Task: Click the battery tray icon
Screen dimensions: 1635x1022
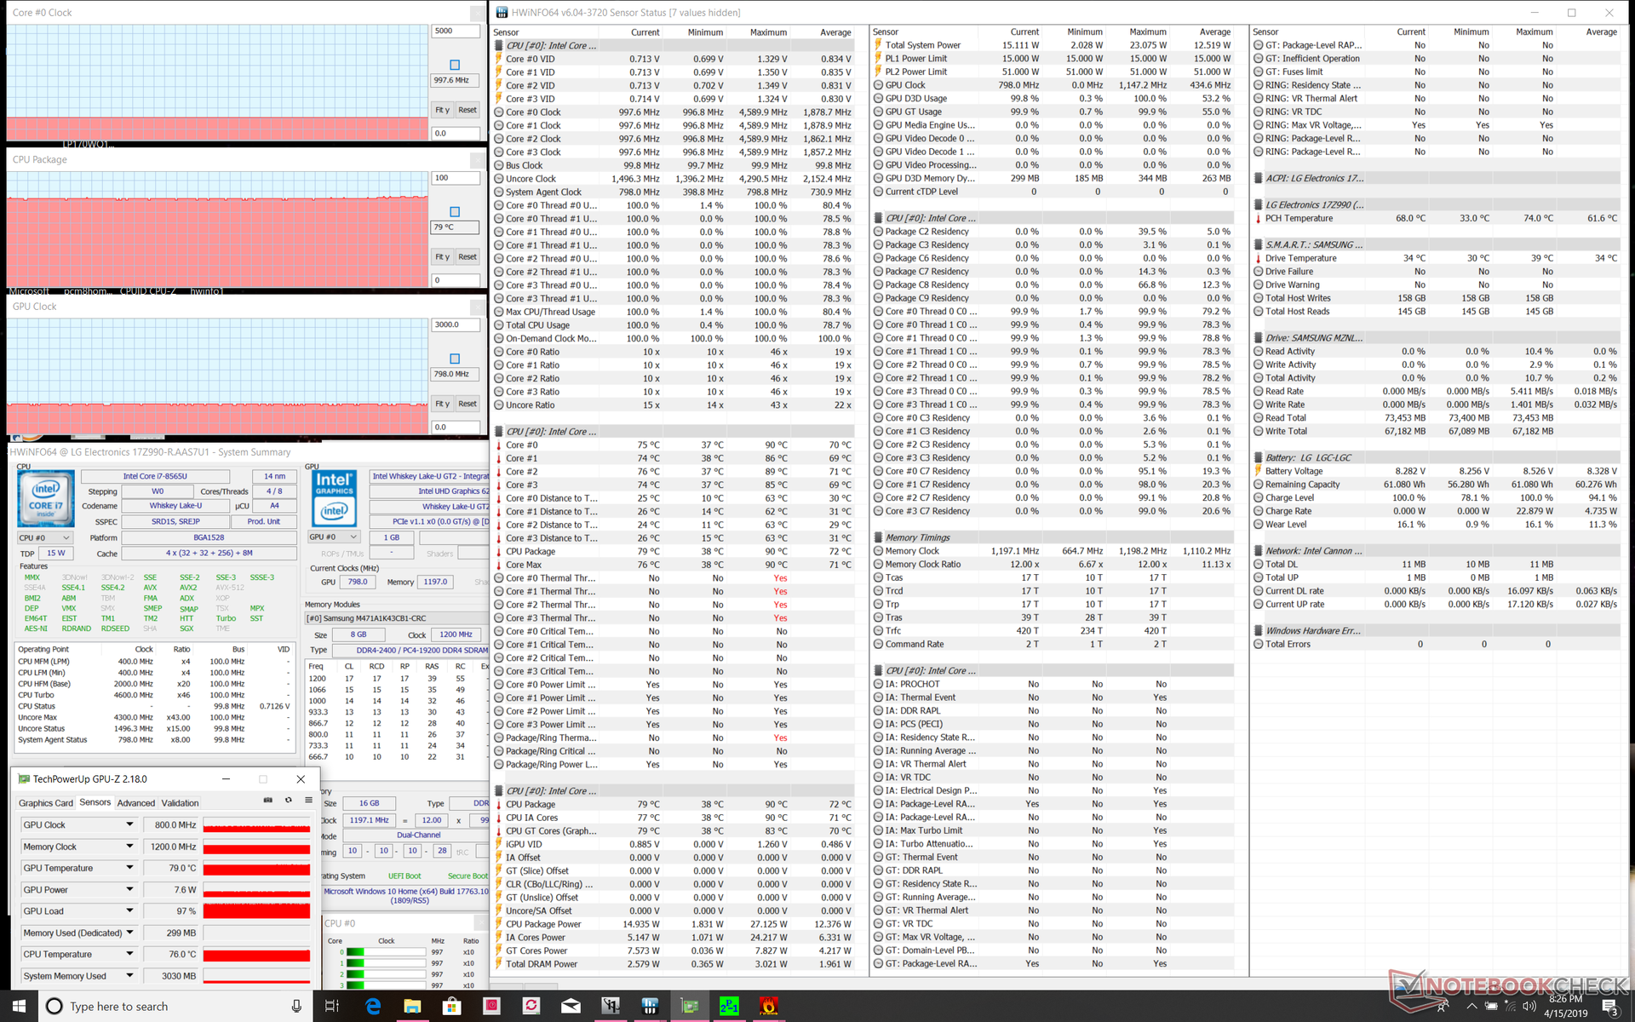Action: pos(1491,1006)
